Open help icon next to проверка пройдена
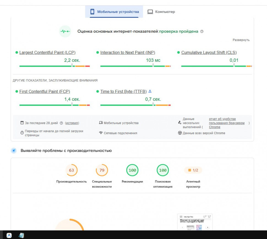Image resolution: width=267 pixels, height=239 pixels. (x=202, y=31)
